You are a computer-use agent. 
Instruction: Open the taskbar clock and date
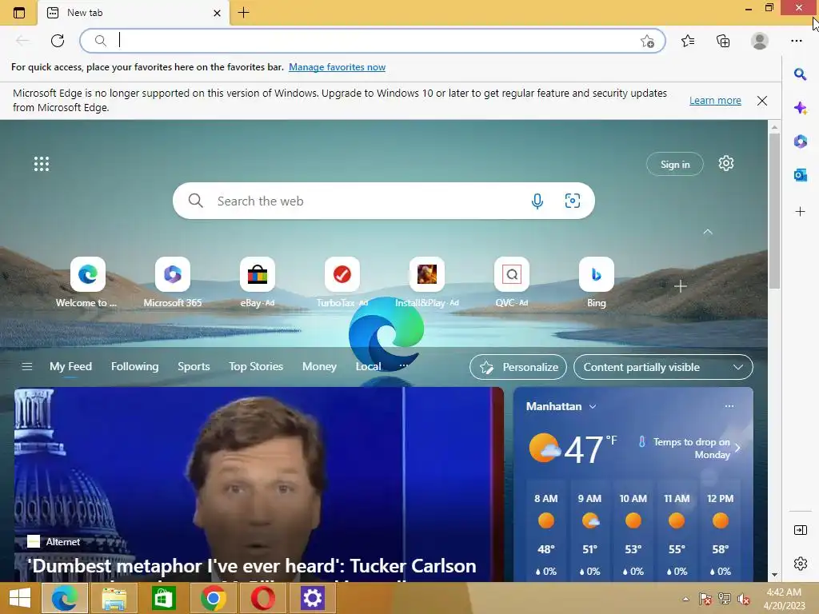(784, 599)
